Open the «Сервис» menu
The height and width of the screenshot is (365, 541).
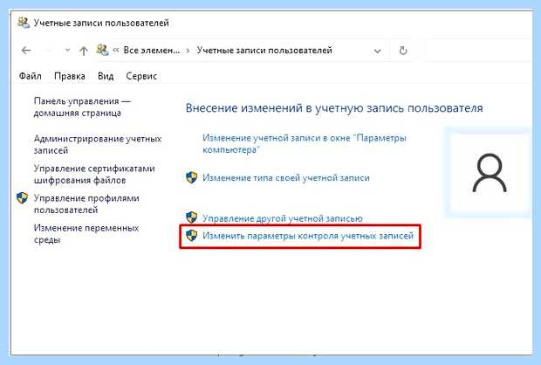point(141,76)
